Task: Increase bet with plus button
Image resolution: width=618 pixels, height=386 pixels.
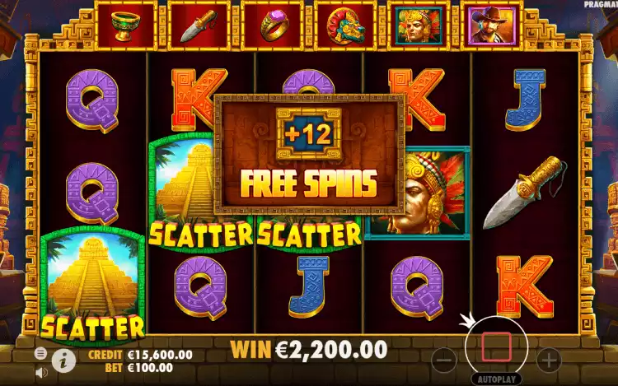Action: coord(549,360)
